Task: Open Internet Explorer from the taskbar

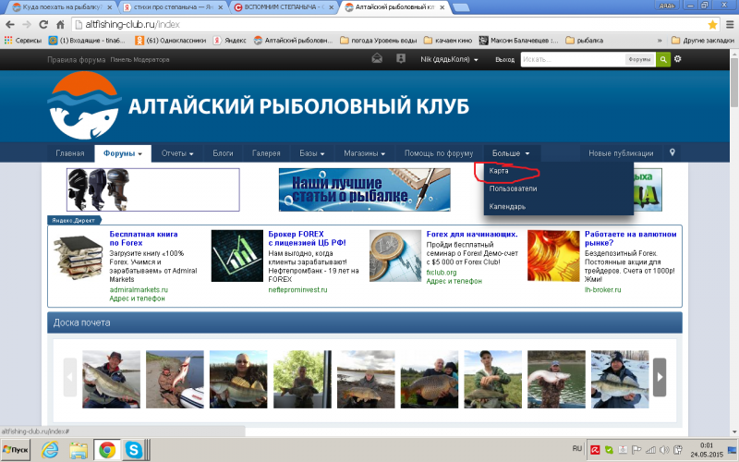Action: pos(50,450)
